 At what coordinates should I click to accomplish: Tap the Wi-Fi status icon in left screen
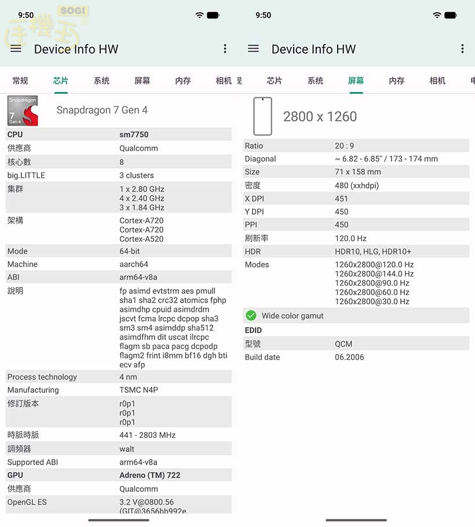[199, 15]
